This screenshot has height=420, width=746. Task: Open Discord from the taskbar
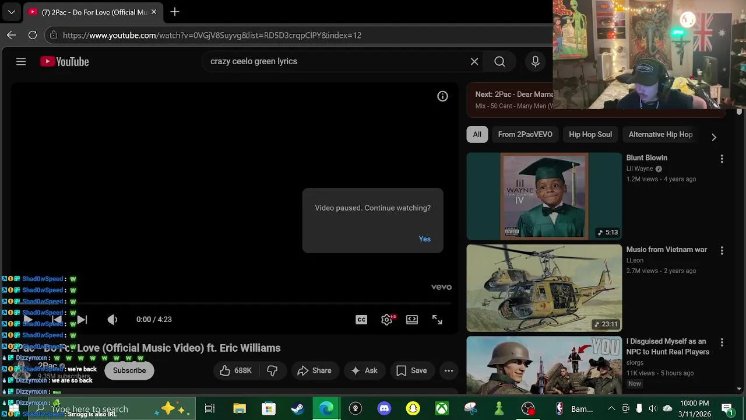tap(384, 409)
